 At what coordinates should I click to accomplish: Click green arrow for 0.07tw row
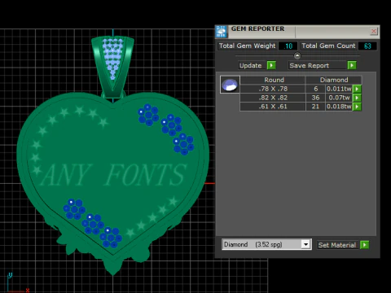[357, 98]
